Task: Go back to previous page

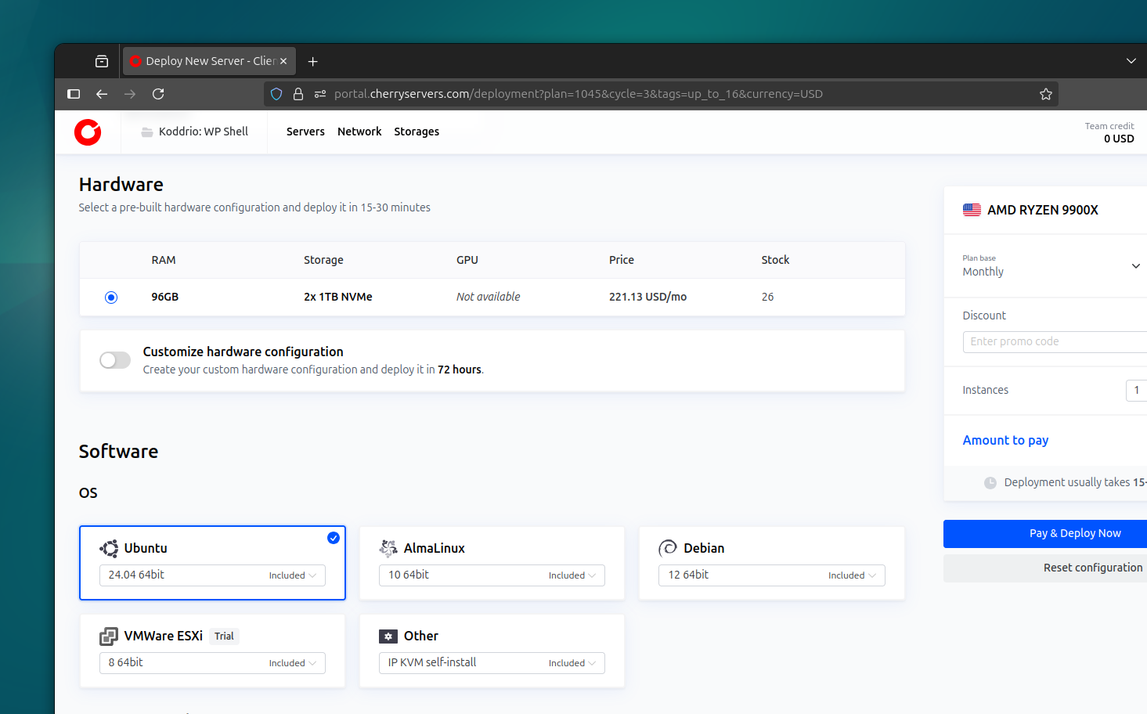Action: point(102,94)
